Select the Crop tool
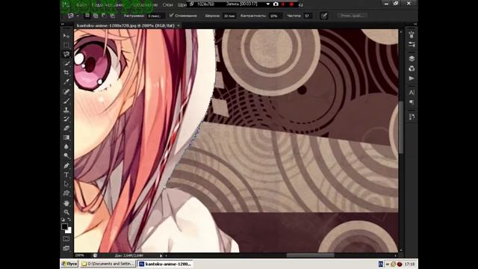478x269 pixels. 66,72
